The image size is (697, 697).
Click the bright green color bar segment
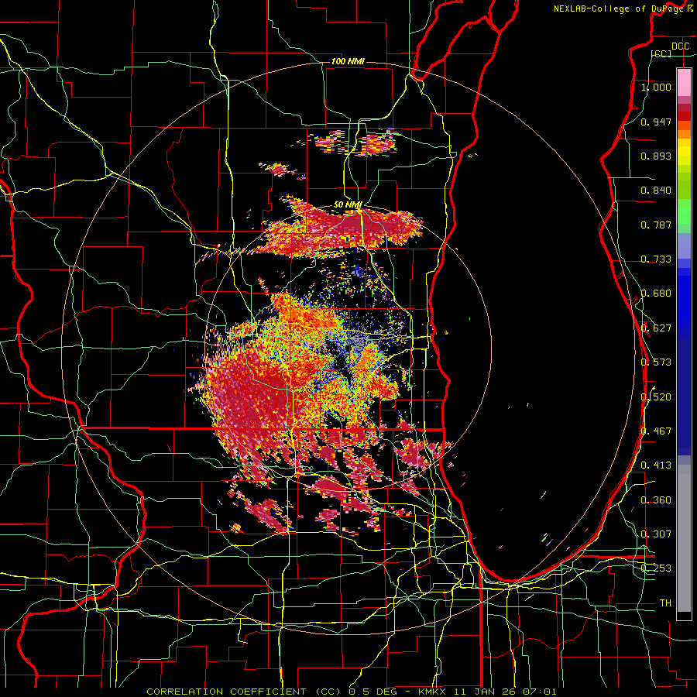[684, 211]
